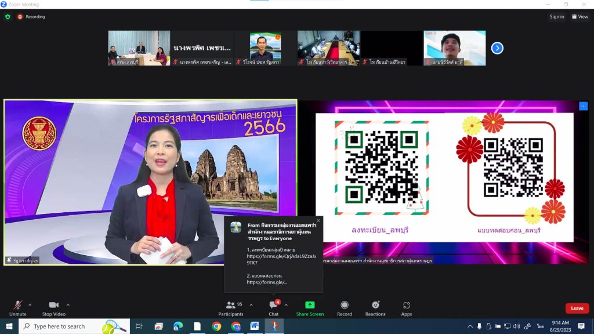Switch the Thai input language indicator
The height and width of the screenshot is (334, 594).
(541, 326)
